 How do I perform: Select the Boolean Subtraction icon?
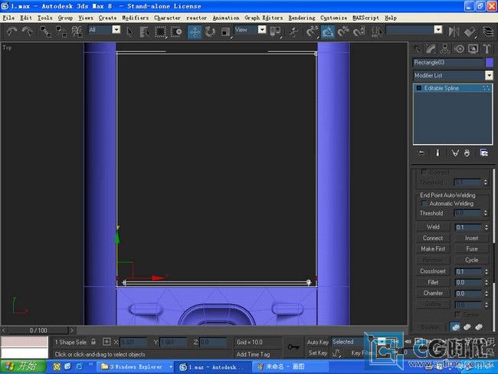coord(467,327)
